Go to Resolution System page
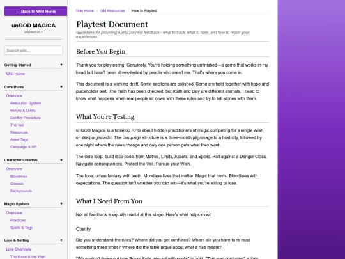 (26, 103)
